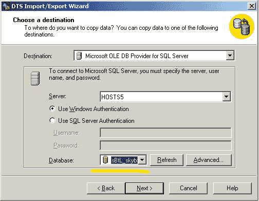This screenshot has height=201, width=259.
Task: Click the 'Server:' label
Action: point(58,96)
